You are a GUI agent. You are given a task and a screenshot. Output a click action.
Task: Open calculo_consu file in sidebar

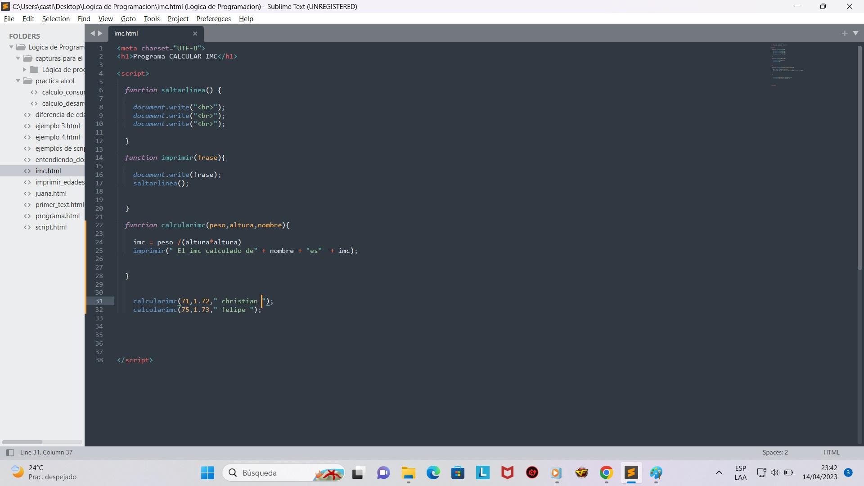click(x=58, y=92)
